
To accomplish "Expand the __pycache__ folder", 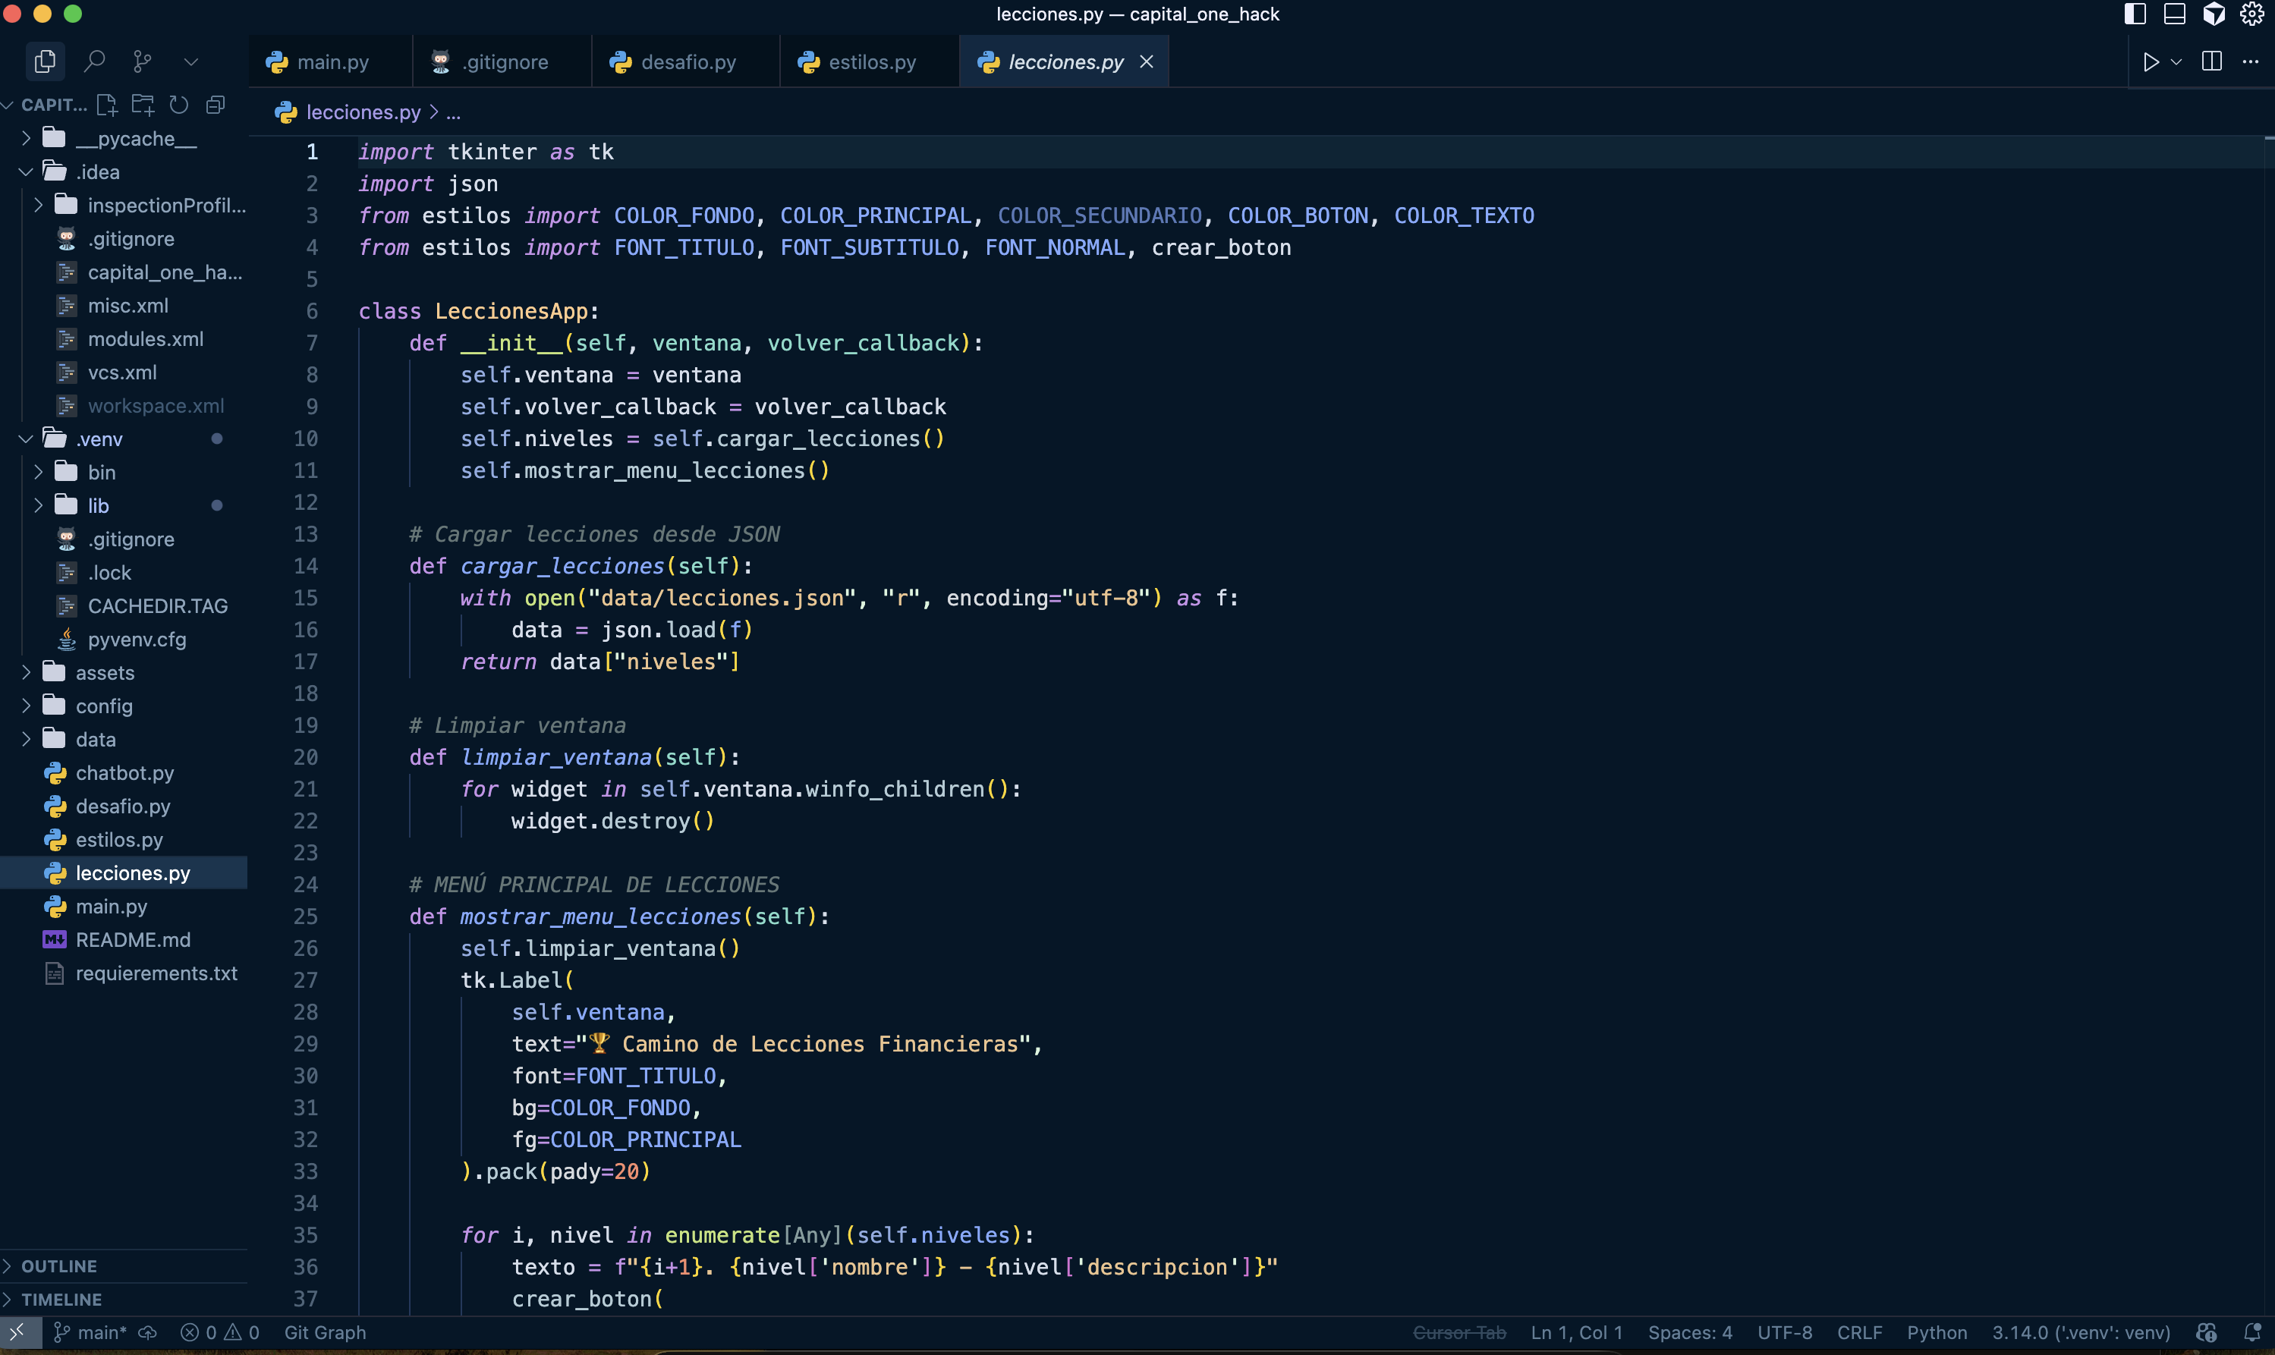I will pos(135,139).
